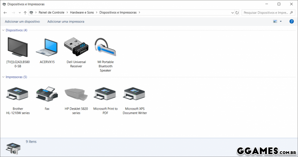The image size is (298, 157).
Task: Select the Fax device icon
Action: pos(47,94)
